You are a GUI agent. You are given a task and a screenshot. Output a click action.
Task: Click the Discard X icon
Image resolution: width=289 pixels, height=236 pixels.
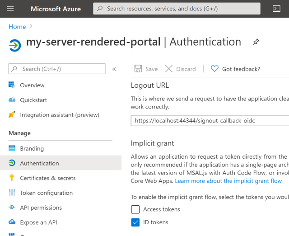coord(169,69)
